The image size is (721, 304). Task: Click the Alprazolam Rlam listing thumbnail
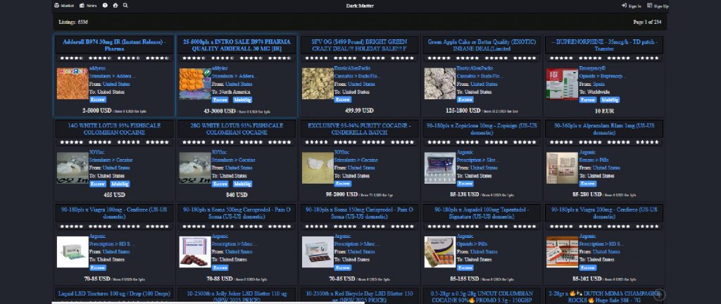pos(562,167)
